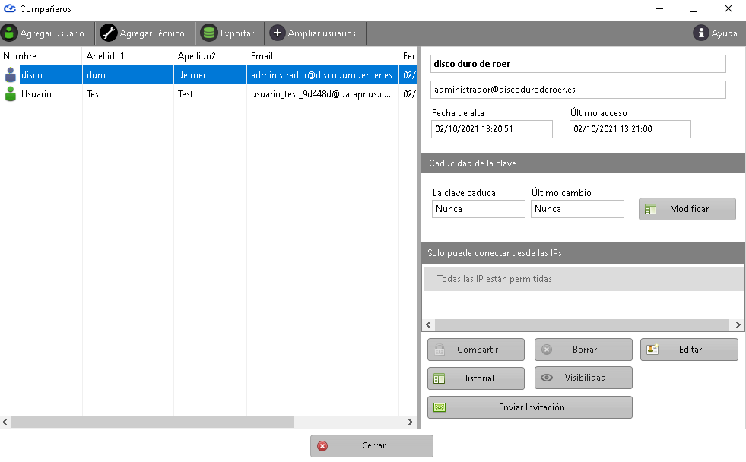Viewport: 746px width, 462px height.
Task: Click the Visibilidad eye icon
Action: coord(547,378)
